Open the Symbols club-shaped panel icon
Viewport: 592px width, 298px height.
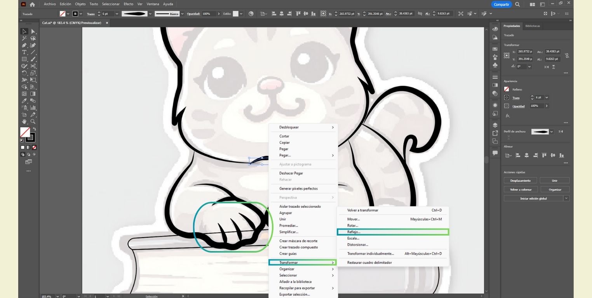(x=495, y=65)
